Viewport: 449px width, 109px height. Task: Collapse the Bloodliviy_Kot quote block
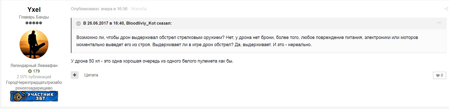tap(79, 23)
